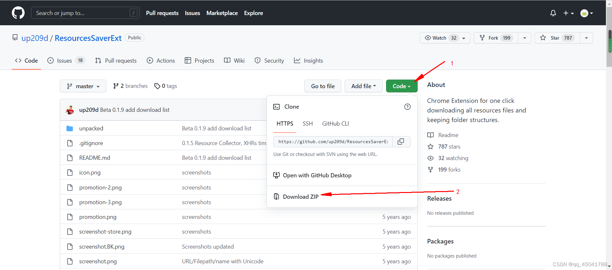This screenshot has height=270, width=612.
Task: Open the notifications bell
Action: click(553, 13)
